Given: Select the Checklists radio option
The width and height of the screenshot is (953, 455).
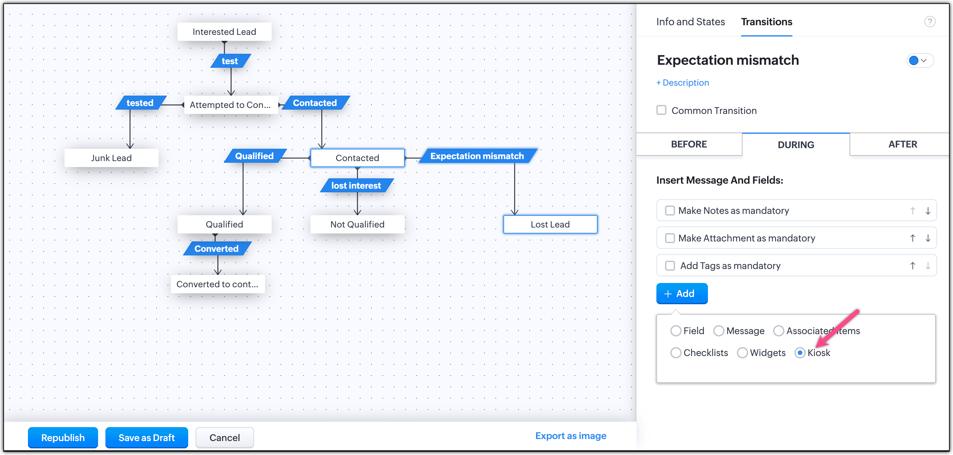Looking at the screenshot, I should tap(676, 353).
